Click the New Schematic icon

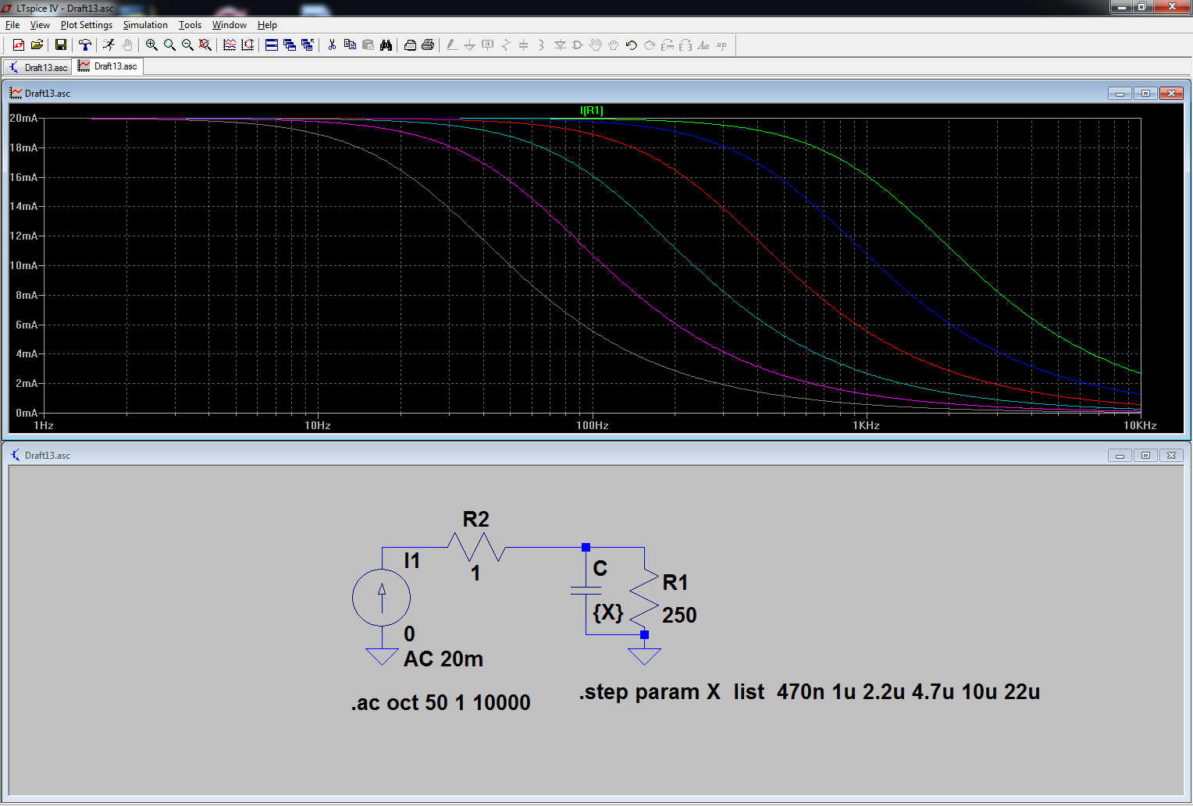[x=18, y=45]
